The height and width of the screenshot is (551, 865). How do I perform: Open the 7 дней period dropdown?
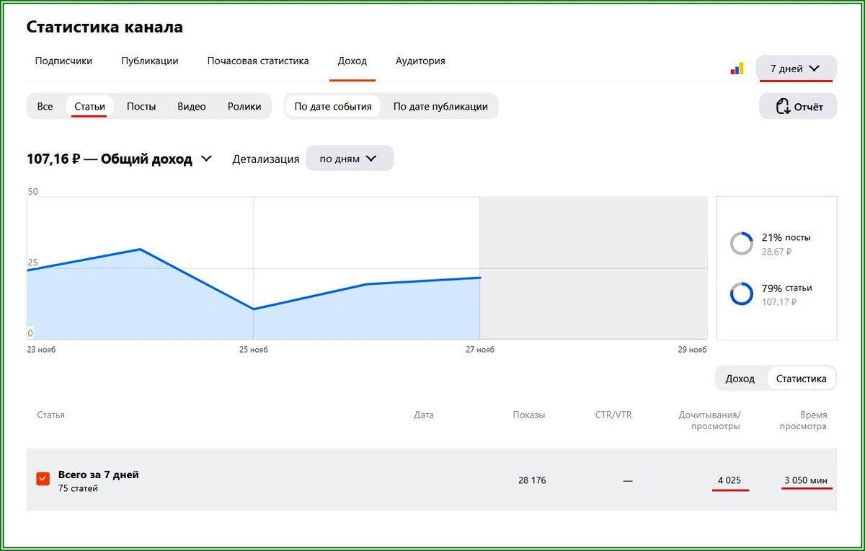pyautogui.click(x=796, y=69)
